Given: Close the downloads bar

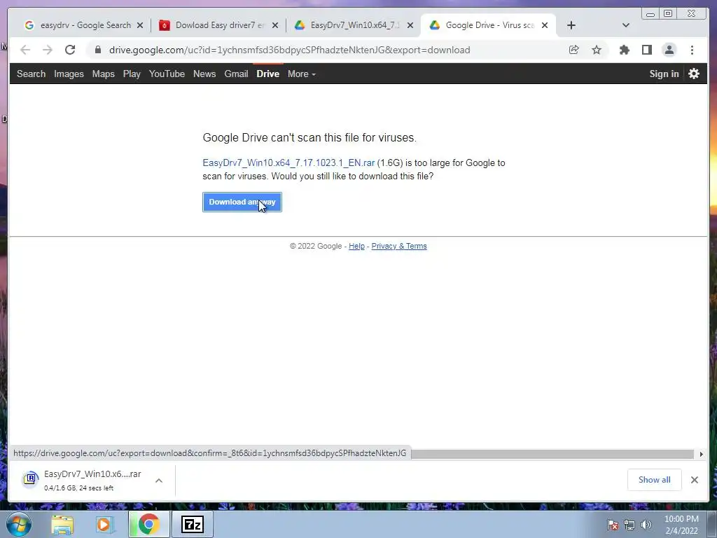Looking at the screenshot, I should click(x=694, y=480).
